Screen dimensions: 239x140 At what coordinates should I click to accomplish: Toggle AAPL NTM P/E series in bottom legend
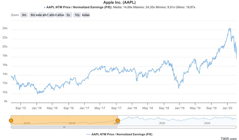point(119,134)
